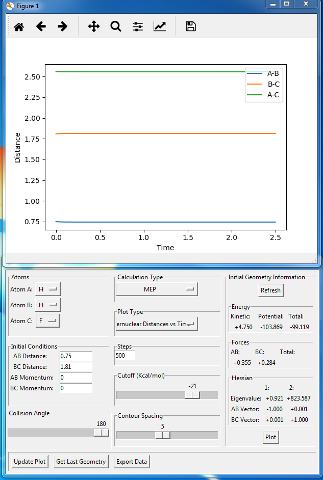The width and height of the screenshot is (323, 480).
Task: Minimize the Figure 1 window
Action: click(x=273, y=4)
